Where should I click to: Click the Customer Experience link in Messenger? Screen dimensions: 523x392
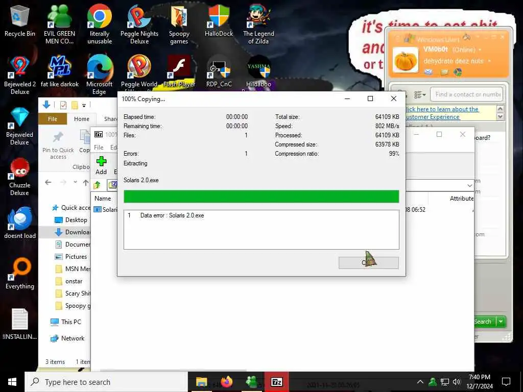coord(433,117)
